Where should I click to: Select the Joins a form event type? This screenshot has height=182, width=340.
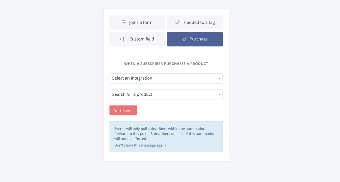137,22
